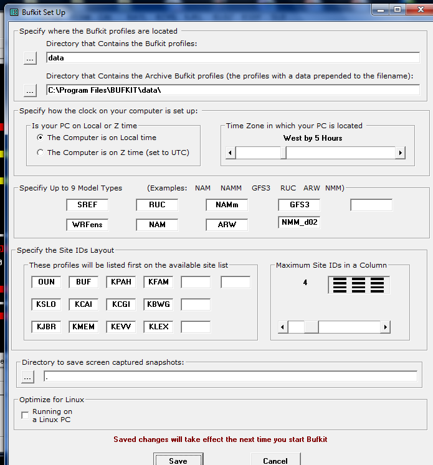The image size is (433, 465).
Task: Click the KSLO site ID field
Action: click(46, 304)
